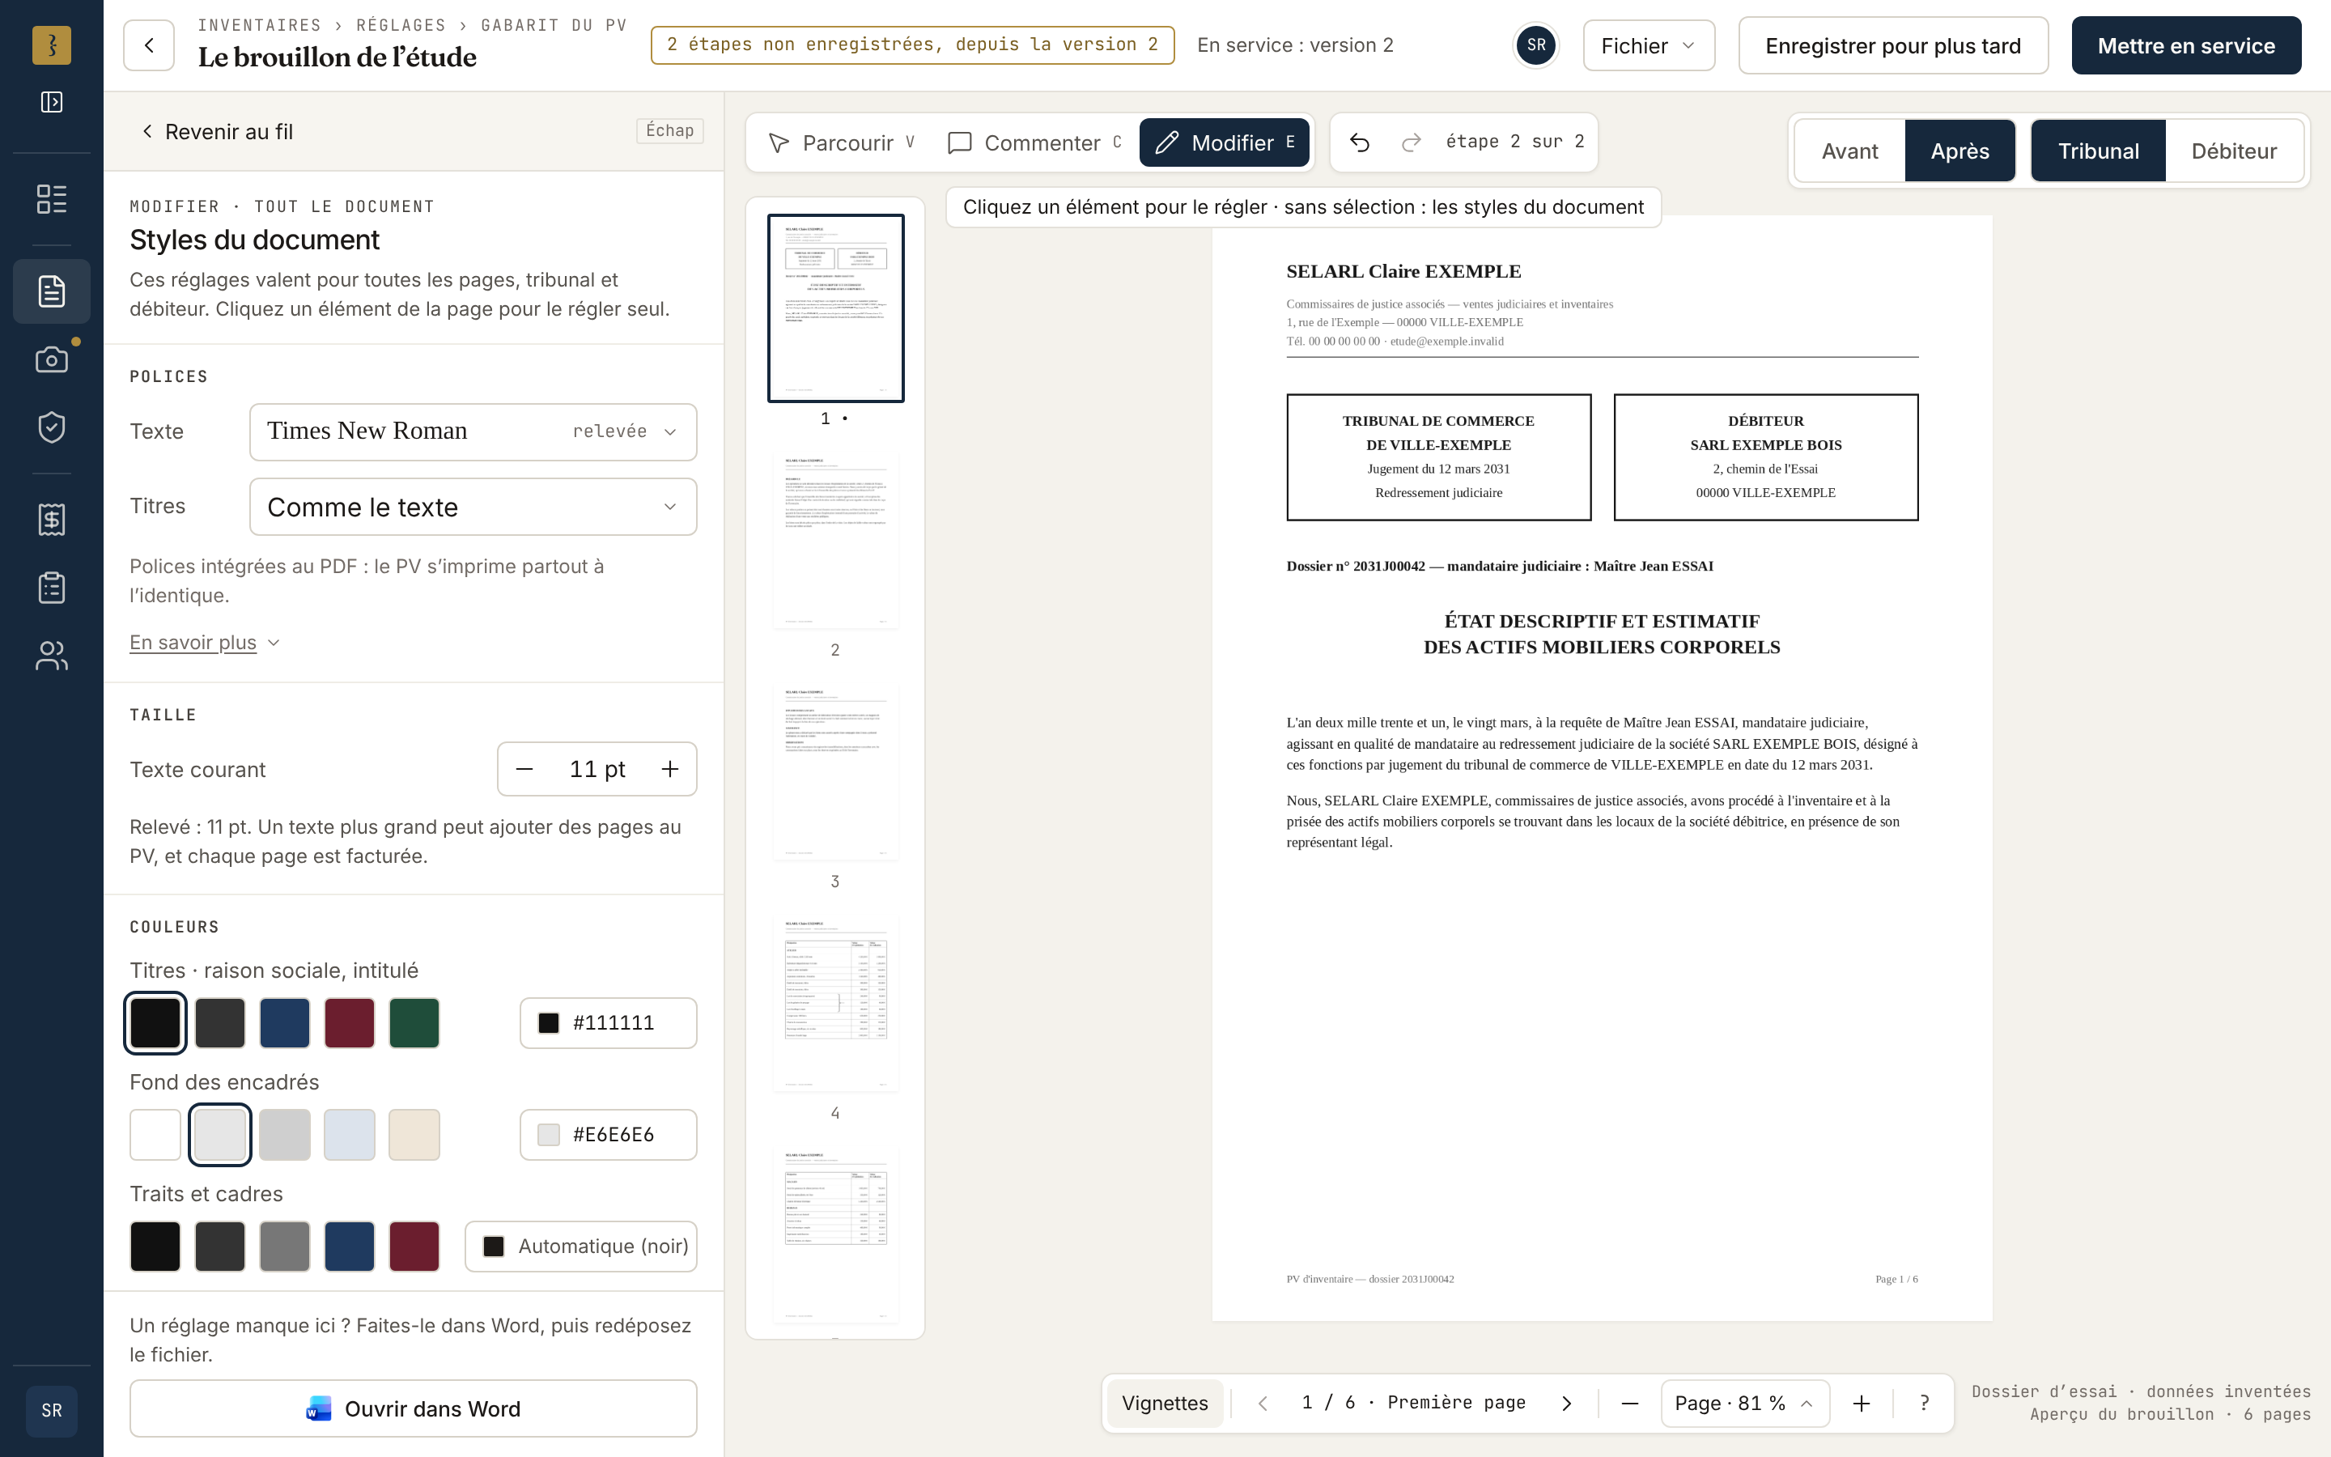Click the undo arrow icon
The height and width of the screenshot is (1457, 2331).
(1359, 142)
